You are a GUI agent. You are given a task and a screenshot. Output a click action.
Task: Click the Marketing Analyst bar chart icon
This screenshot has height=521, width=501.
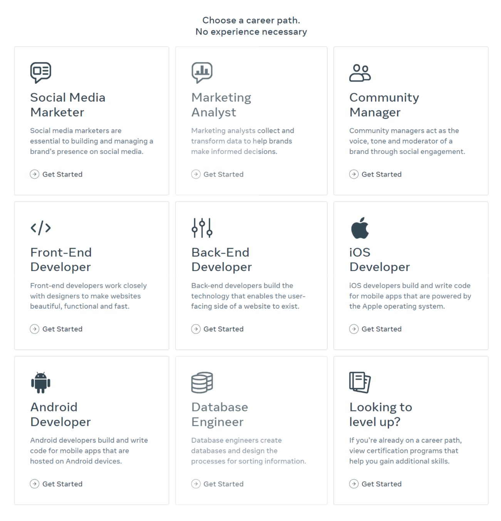coord(202,72)
